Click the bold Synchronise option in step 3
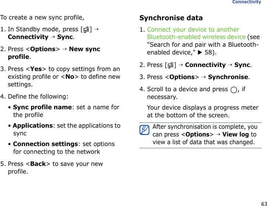267x206 pixels. (228, 77)
